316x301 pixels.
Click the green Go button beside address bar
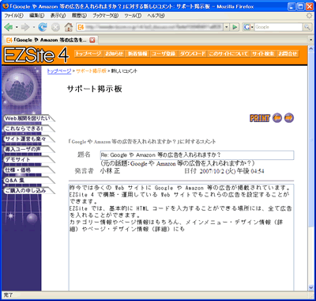coord(235,27)
